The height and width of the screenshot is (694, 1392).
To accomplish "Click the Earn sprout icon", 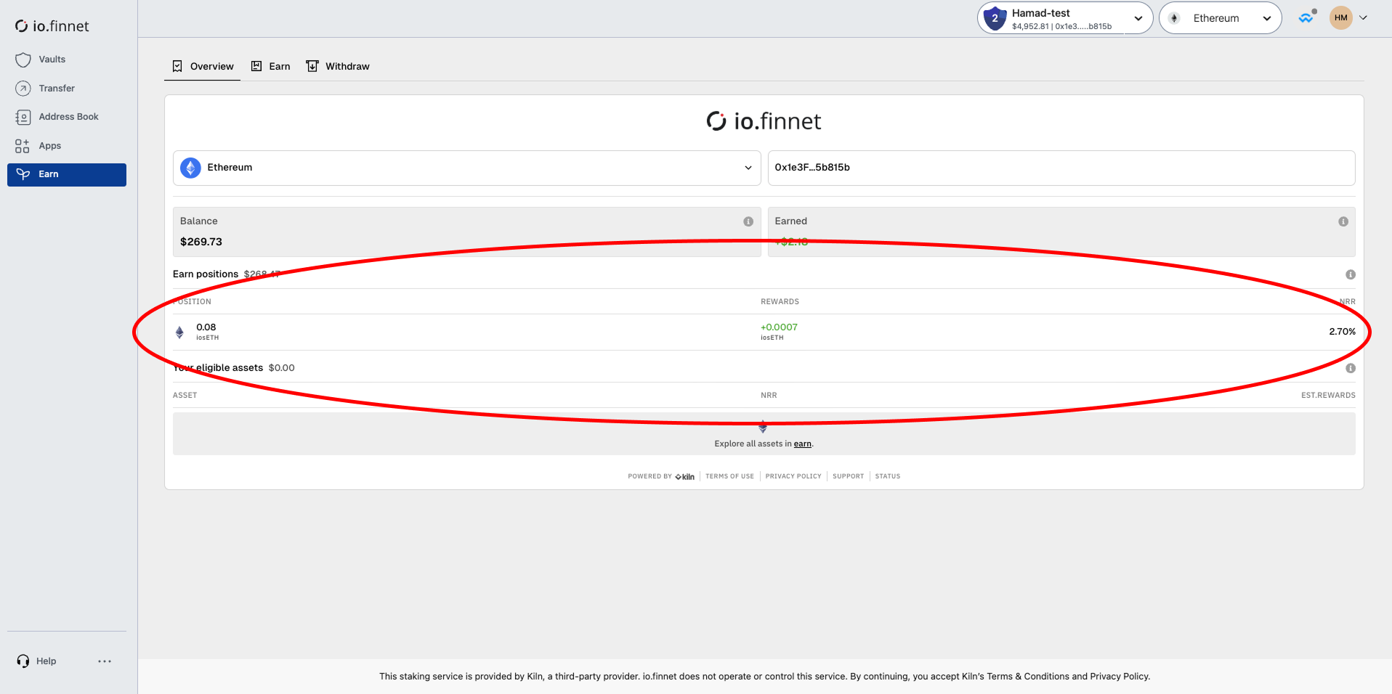I will coord(23,174).
